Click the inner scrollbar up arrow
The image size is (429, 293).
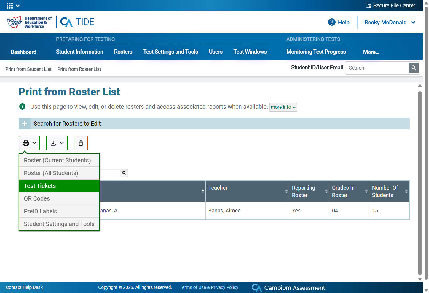420,86
